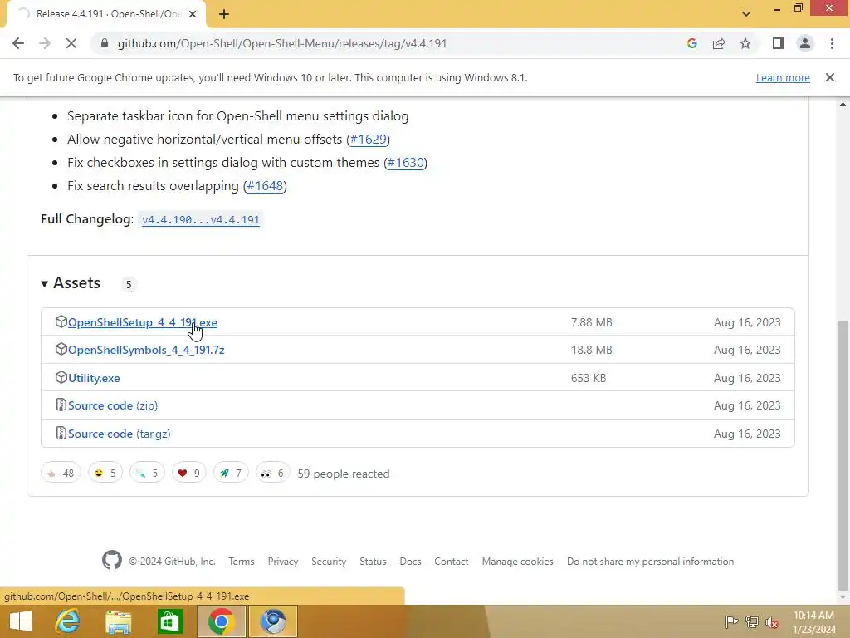850x638 pixels.
Task: Click file icon beside Source code (tar.gz)
Action: 61,434
